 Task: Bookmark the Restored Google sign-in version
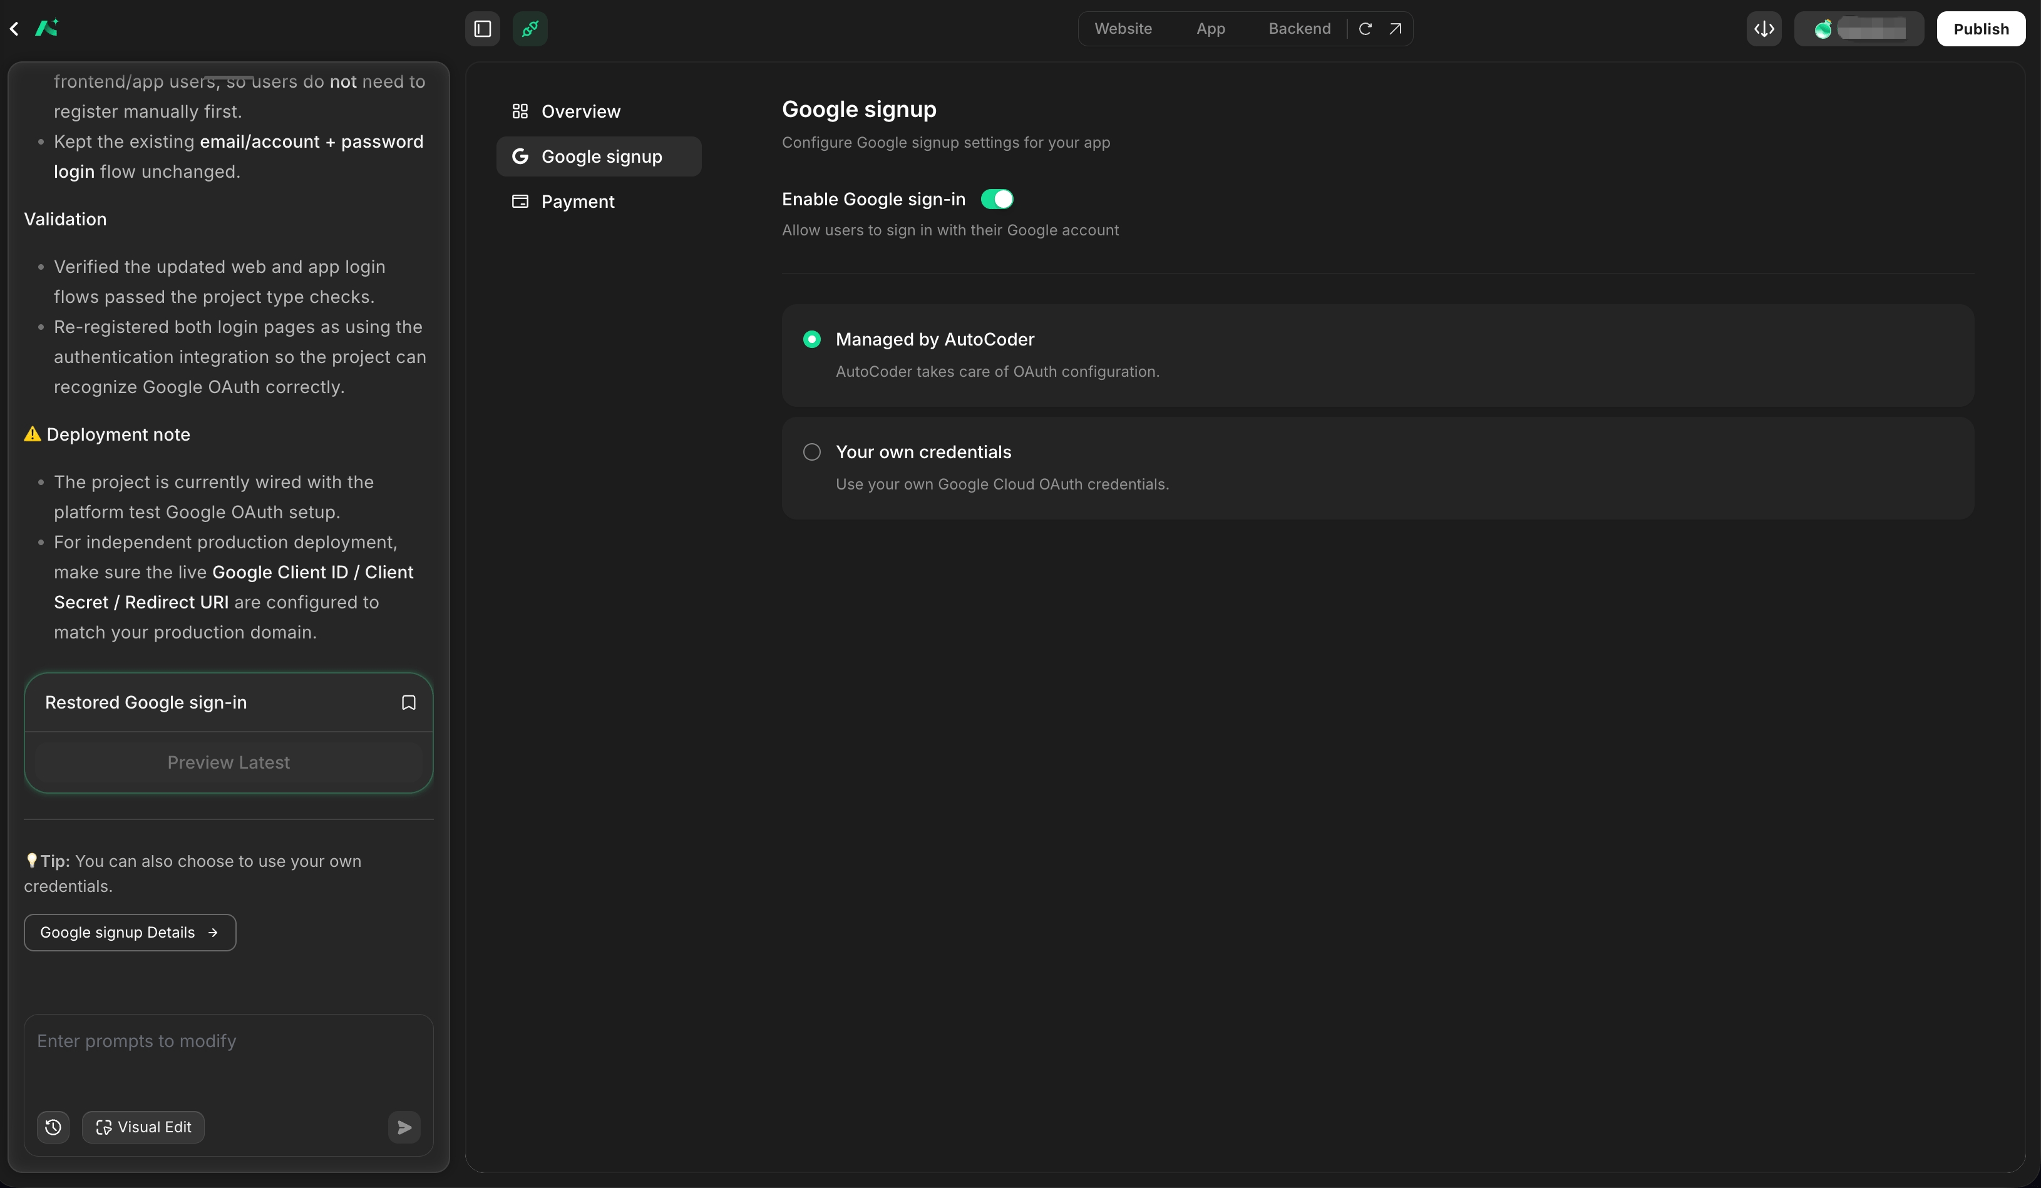pos(409,703)
